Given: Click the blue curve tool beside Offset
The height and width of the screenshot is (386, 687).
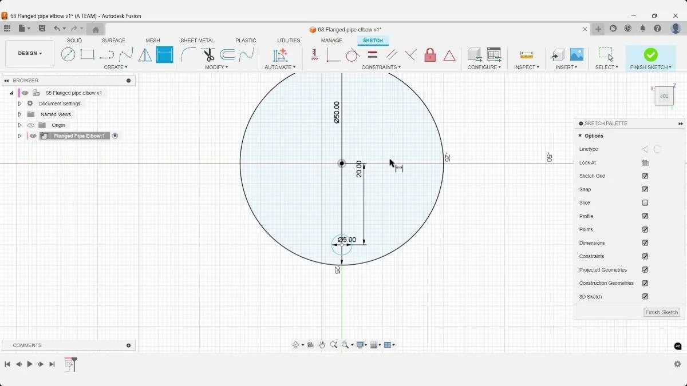Looking at the screenshot, I should coord(246,55).
